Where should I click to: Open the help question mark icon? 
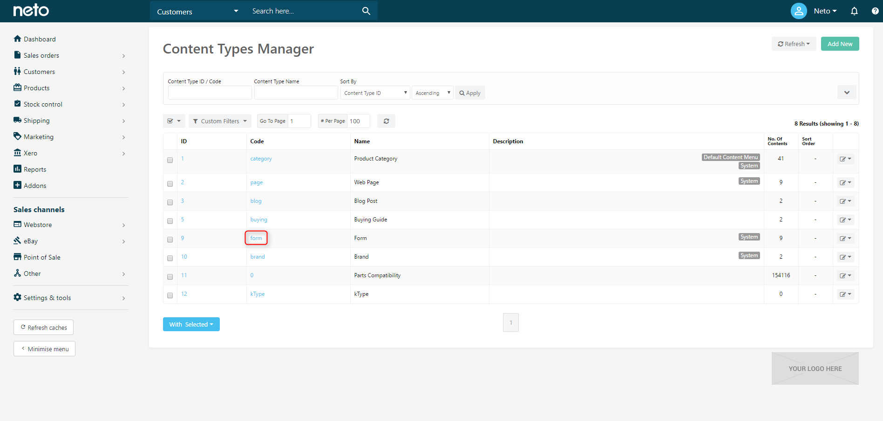pyautogui.click(x=875, y=11)
